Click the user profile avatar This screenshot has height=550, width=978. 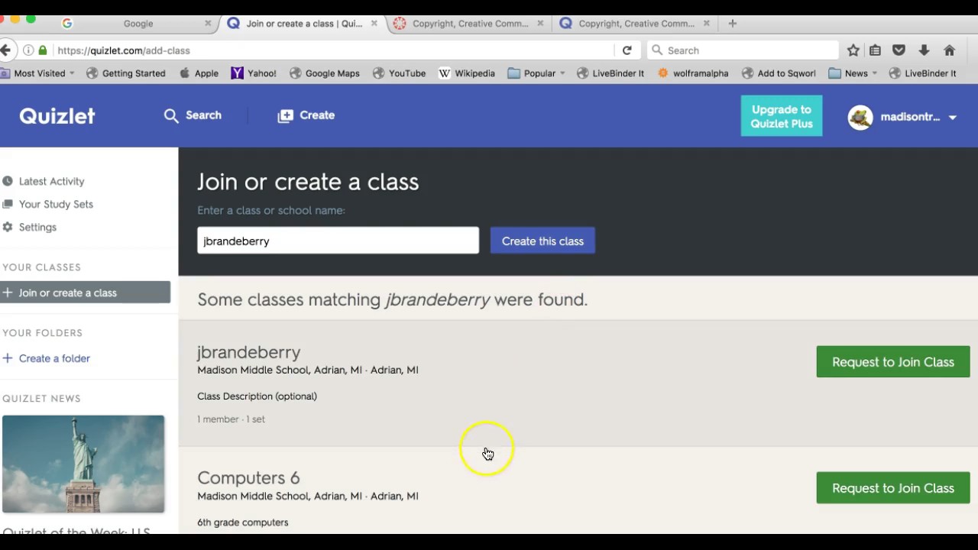(x=860, y=118)
